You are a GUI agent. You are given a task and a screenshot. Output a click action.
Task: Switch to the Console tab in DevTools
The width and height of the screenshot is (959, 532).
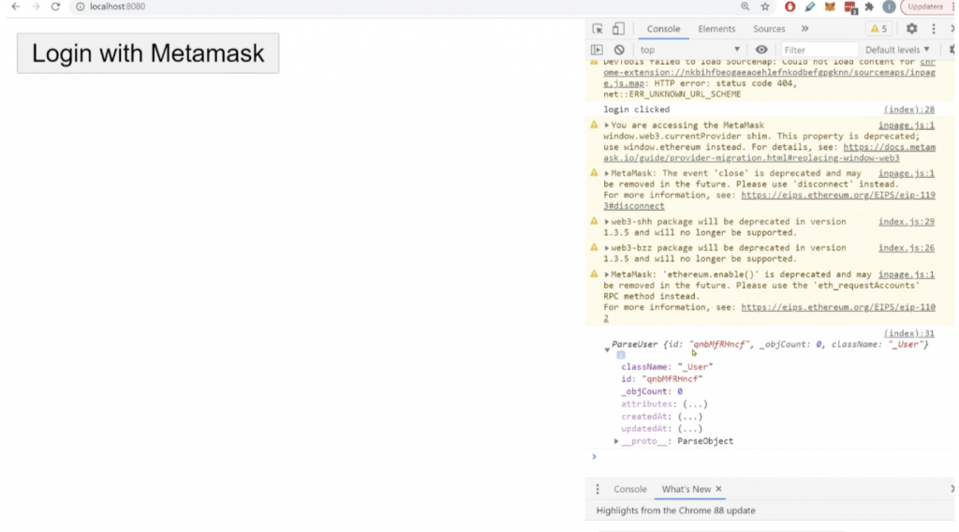click(663, 29)
